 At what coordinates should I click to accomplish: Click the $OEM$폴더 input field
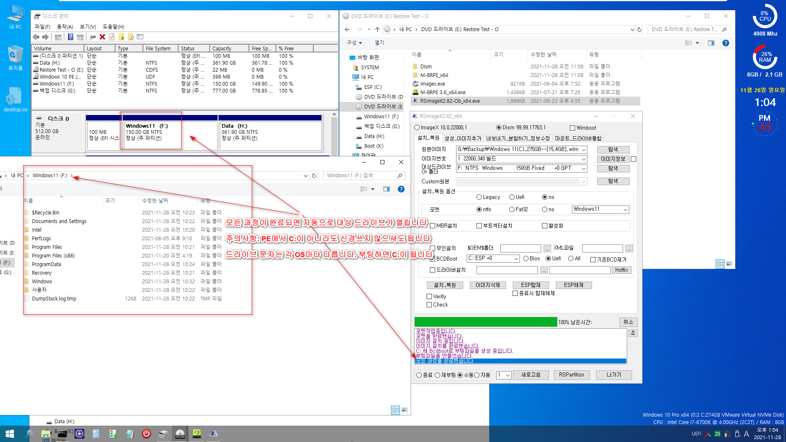click(520, 248)
